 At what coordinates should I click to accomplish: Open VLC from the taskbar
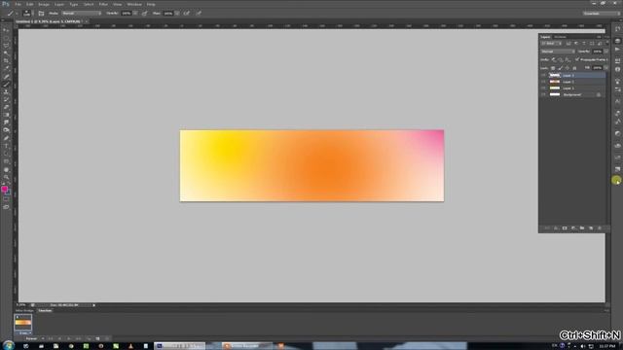tap(130, 346)
